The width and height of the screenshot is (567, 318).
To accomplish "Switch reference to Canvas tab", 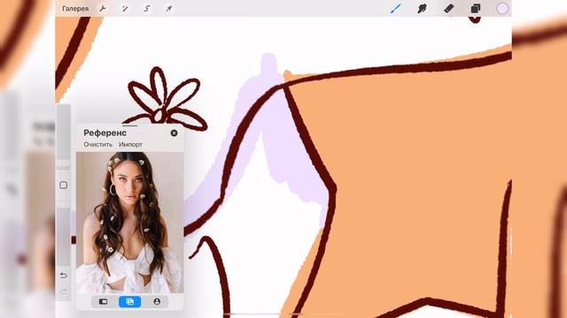I will coord(103,301).
